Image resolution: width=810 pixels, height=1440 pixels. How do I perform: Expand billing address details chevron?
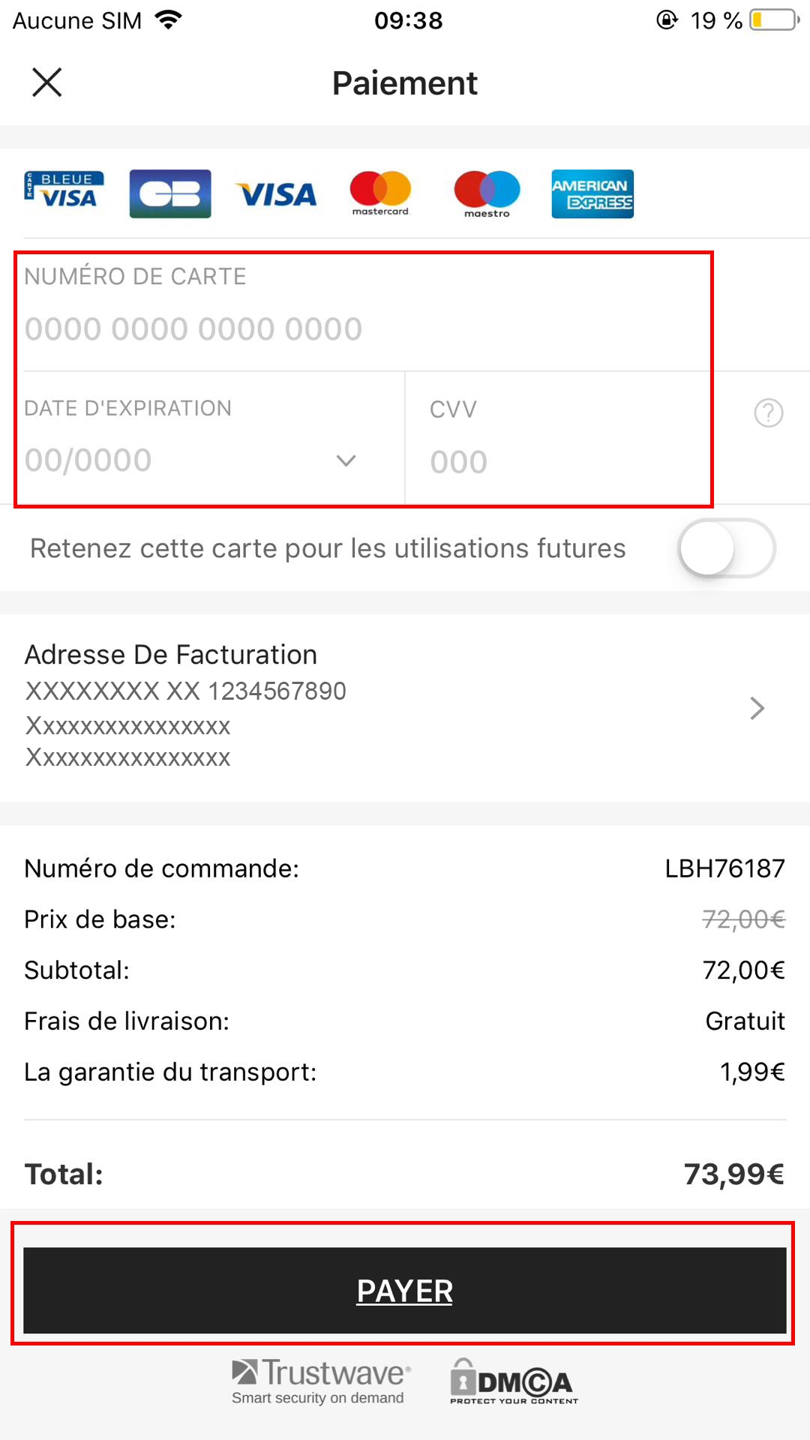pos(757,708)
